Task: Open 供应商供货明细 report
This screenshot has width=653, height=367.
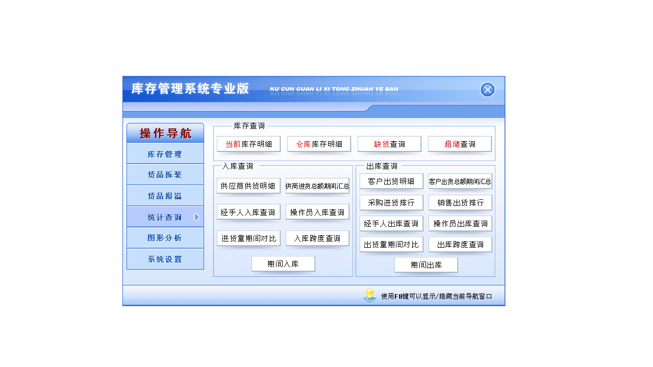Action: tap(248, 186)
